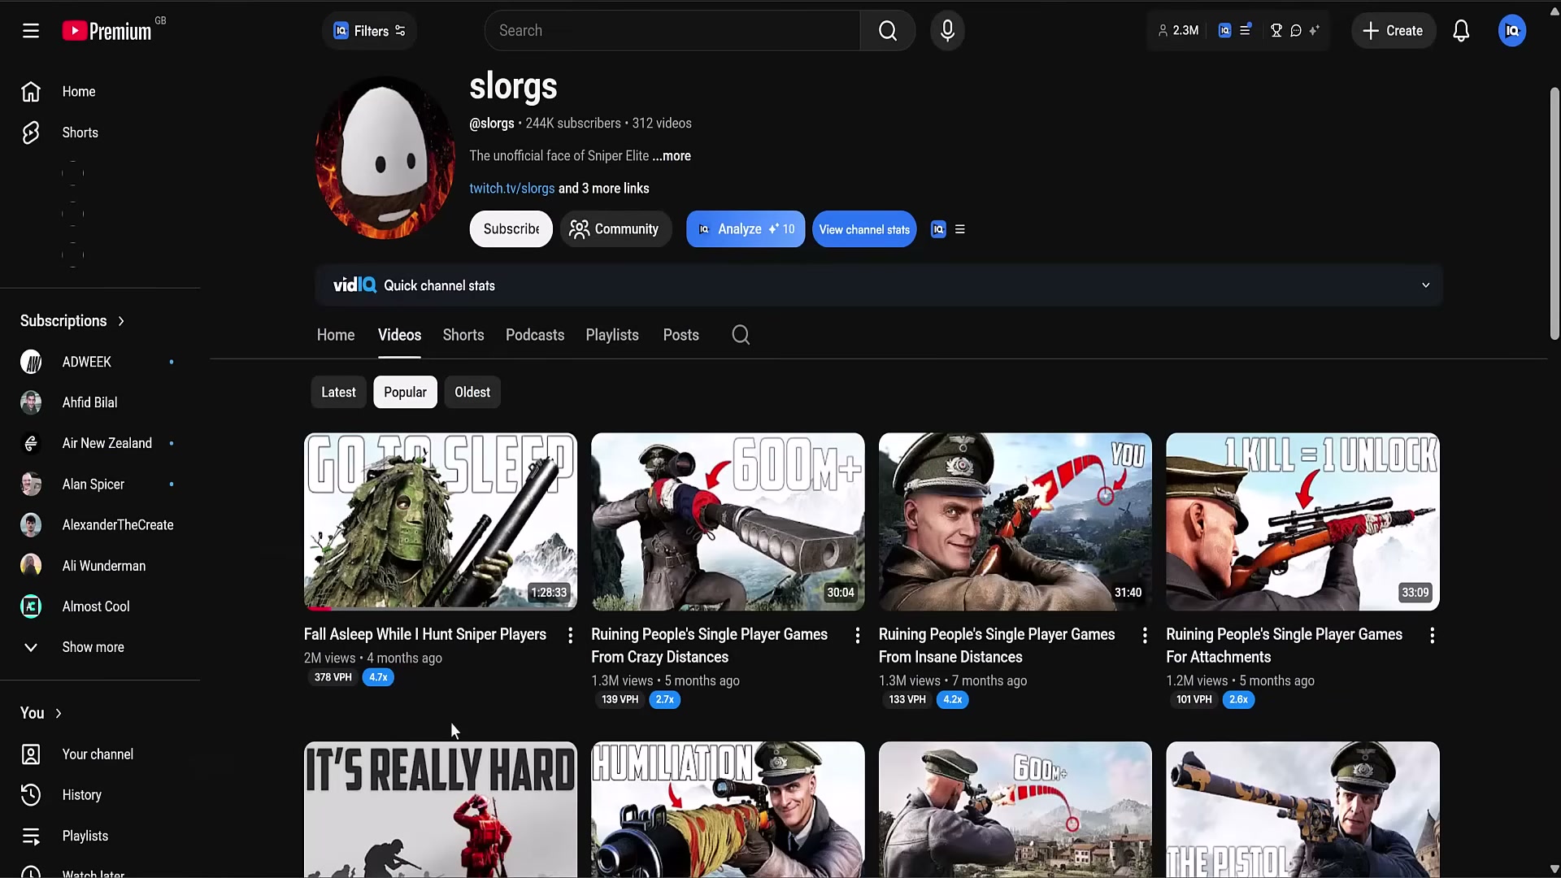Expand the Subscriptions section chevron
This screenshot has height=878, width=1561.
pos(121,321)
